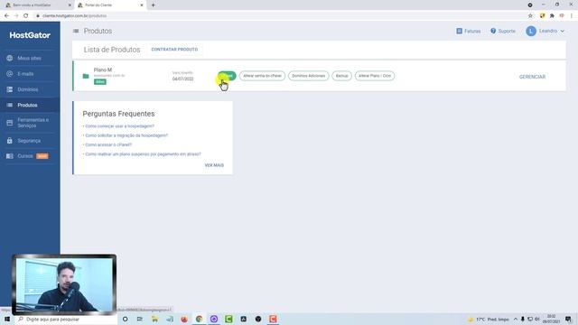This screenshot has height=325, width=578.
Task: Click the Plano M folder icon
Action: coord(86,76)
